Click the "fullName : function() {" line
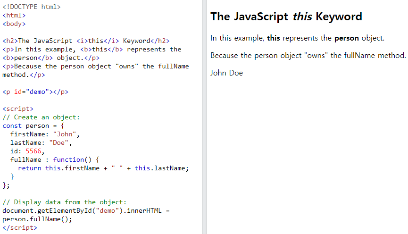Screen dimensions: 408x234 pyautogui.click(x=55, y=160)
